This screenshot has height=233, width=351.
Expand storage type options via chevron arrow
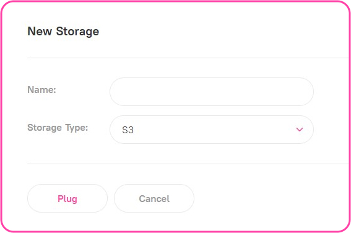[x=299, y=130]
